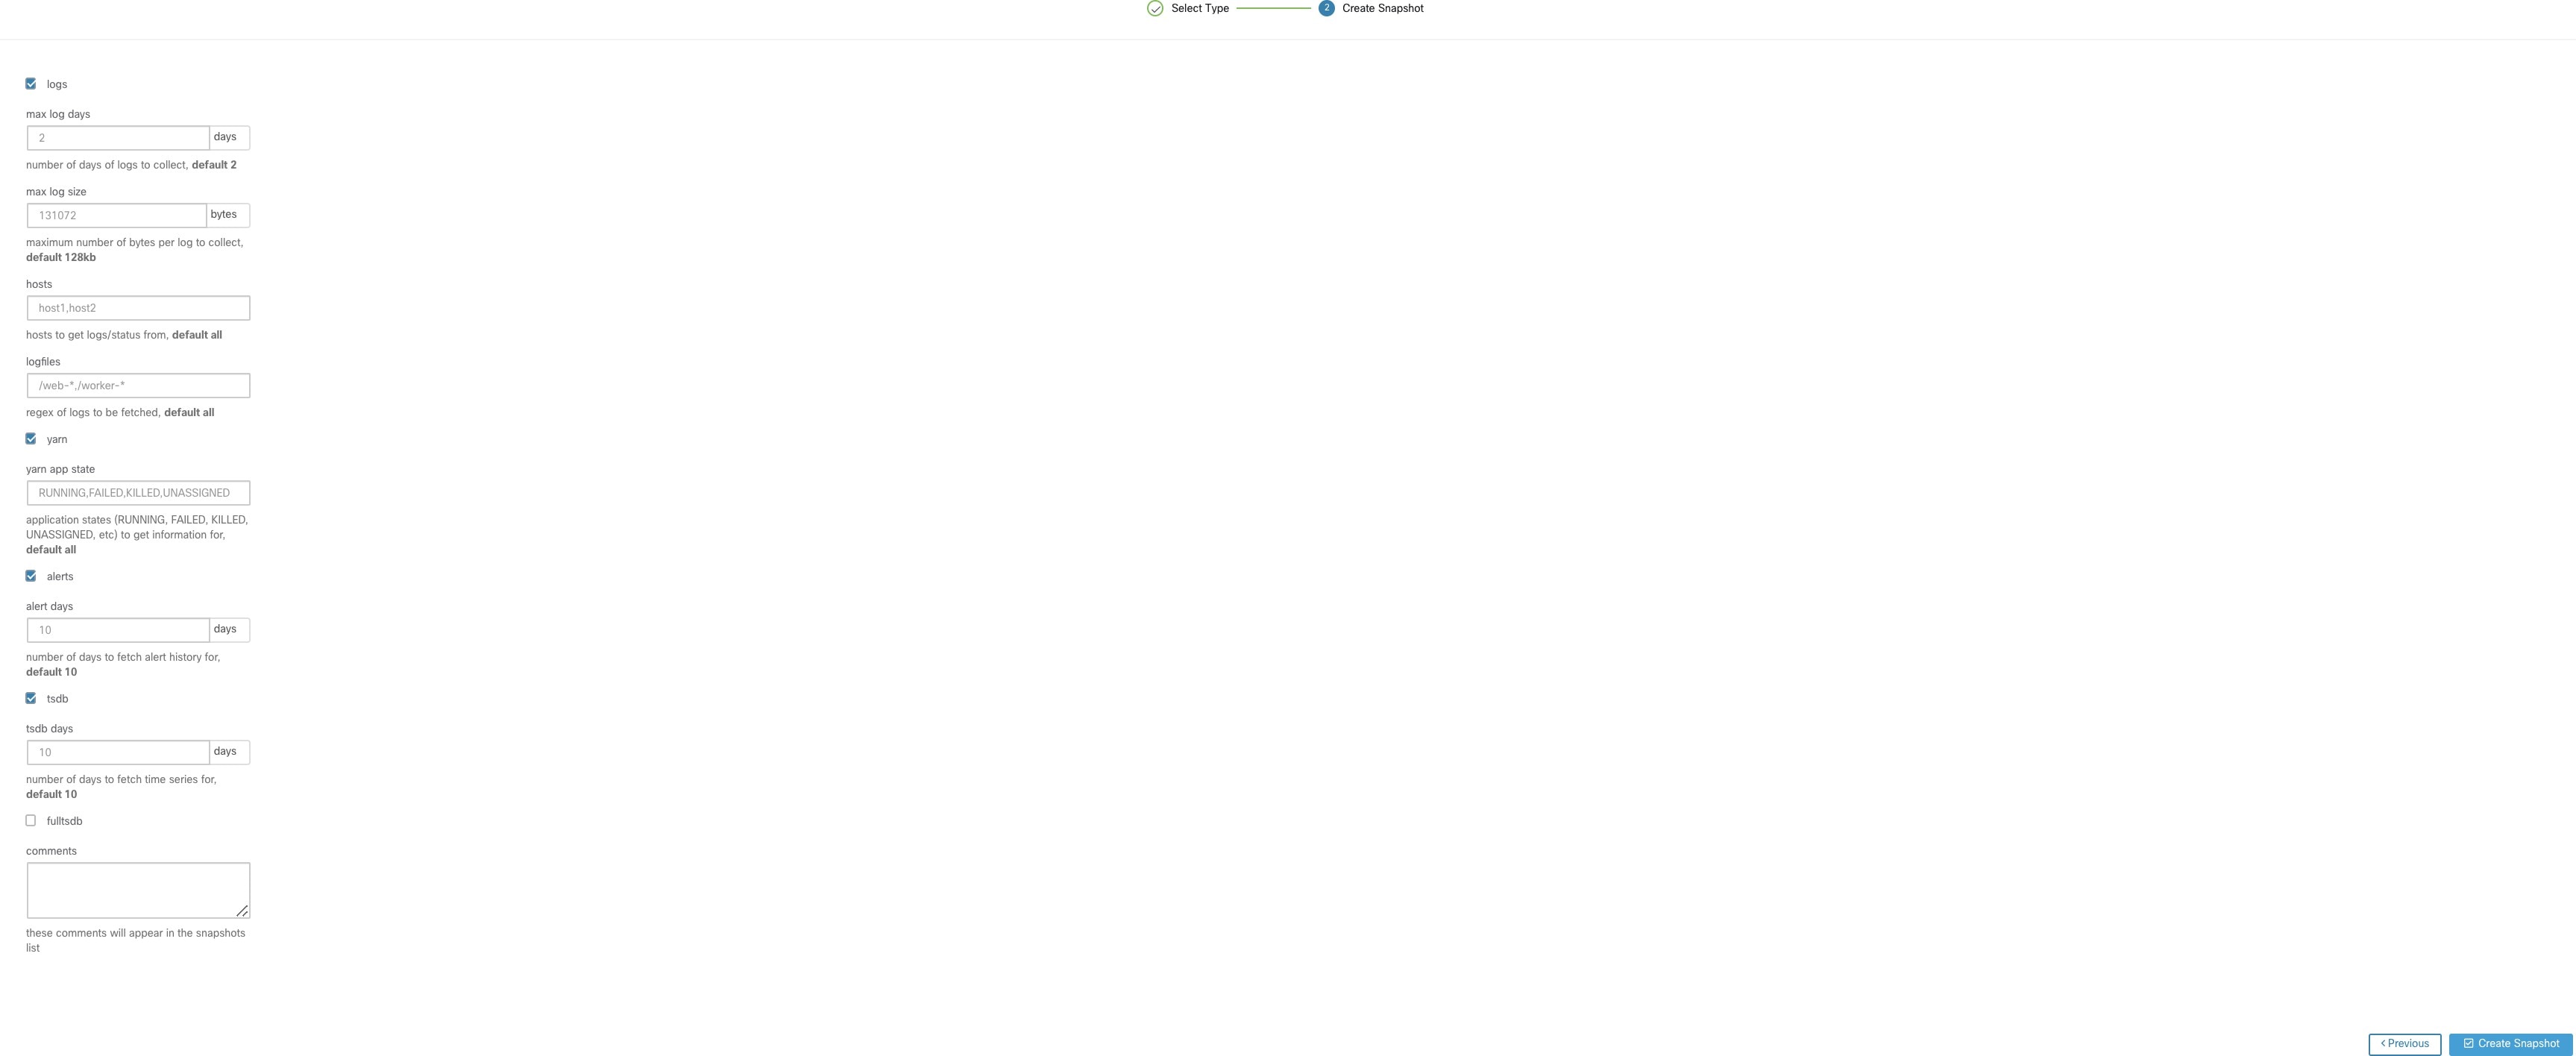This screenshot has width=2576, height=1056.
Task: Enable the tsdb checkbox
Action: (x=31, y=698)
